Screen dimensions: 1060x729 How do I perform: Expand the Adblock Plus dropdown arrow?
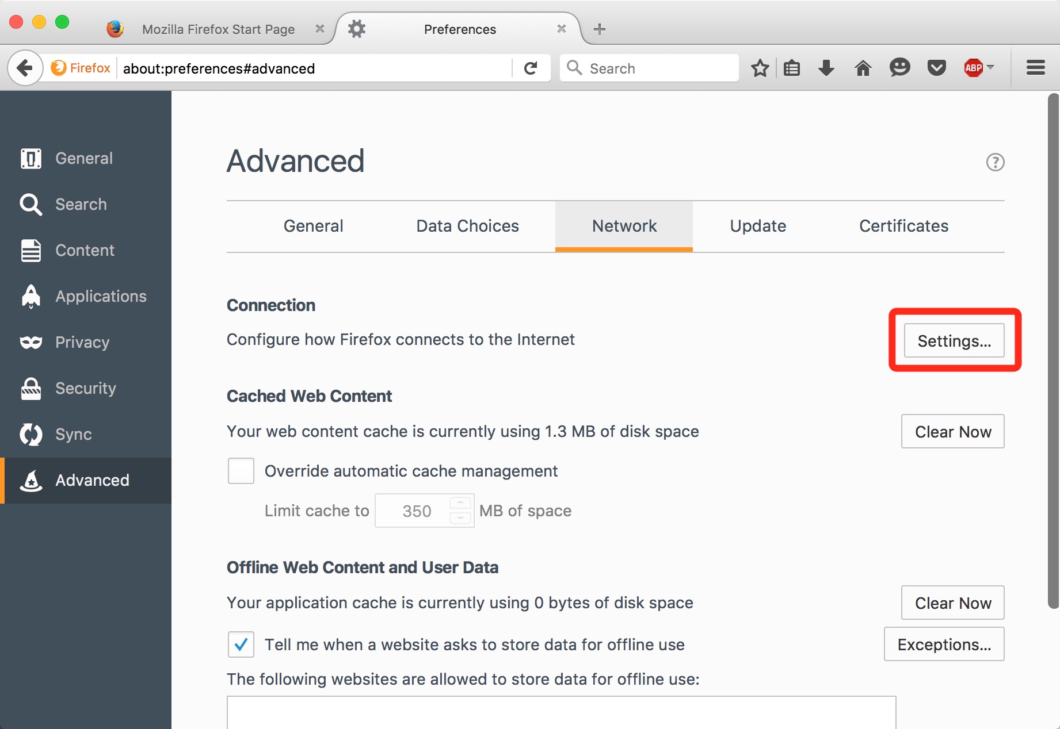(x=990, y=67)
